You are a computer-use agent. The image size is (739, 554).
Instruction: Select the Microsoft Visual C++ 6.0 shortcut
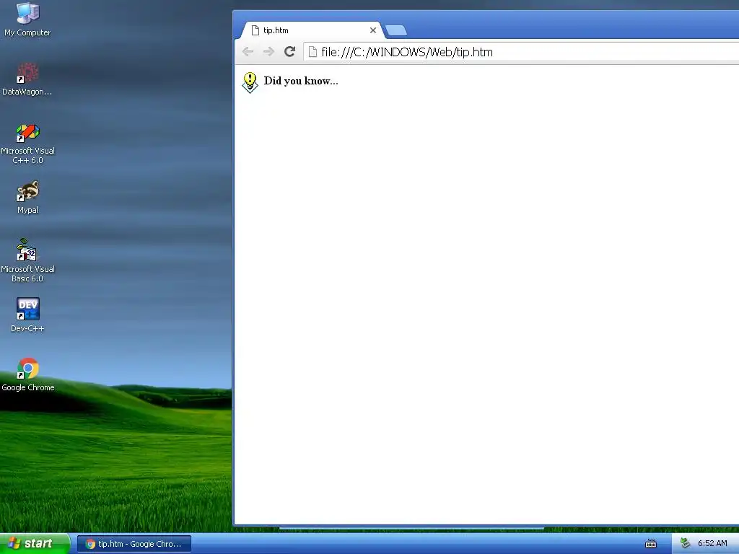pyautogui.click(x=27, y=144)
